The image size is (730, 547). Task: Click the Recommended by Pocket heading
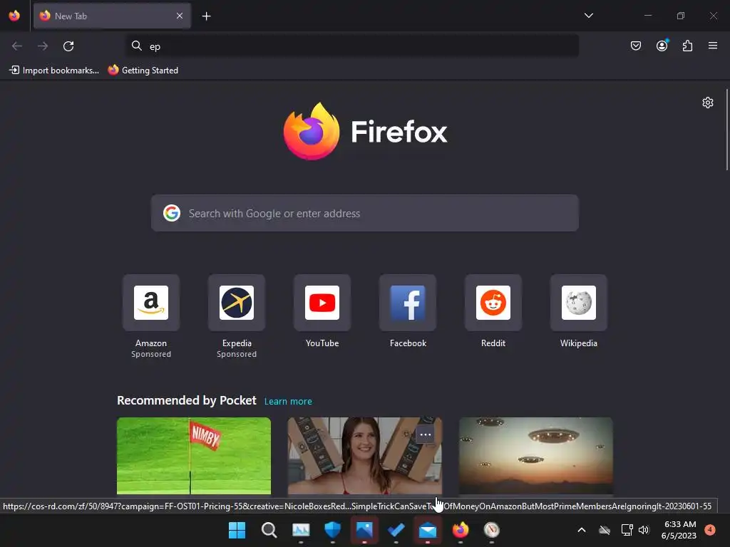pyautogui.click(x=187, y=400)
